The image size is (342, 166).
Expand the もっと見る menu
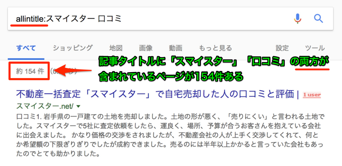pos(215,48)
